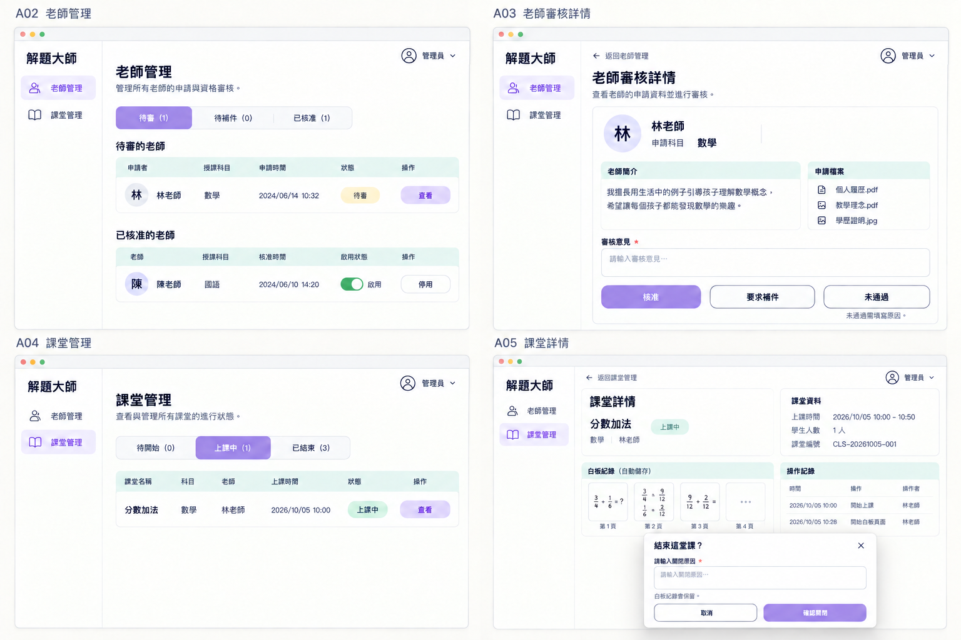
Task: Click the 管理員 avatar icon in A04 window
Action: click(408, 383)
